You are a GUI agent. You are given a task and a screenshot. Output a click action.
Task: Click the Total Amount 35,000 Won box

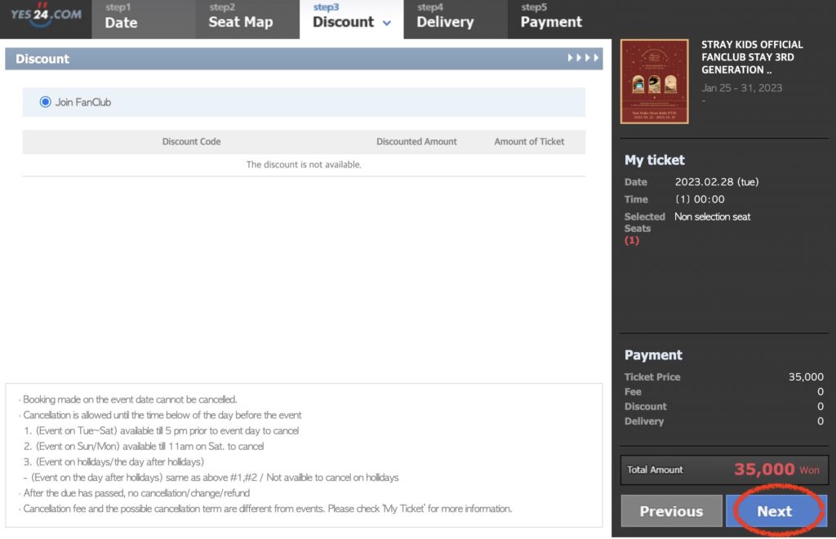point(724,470)
